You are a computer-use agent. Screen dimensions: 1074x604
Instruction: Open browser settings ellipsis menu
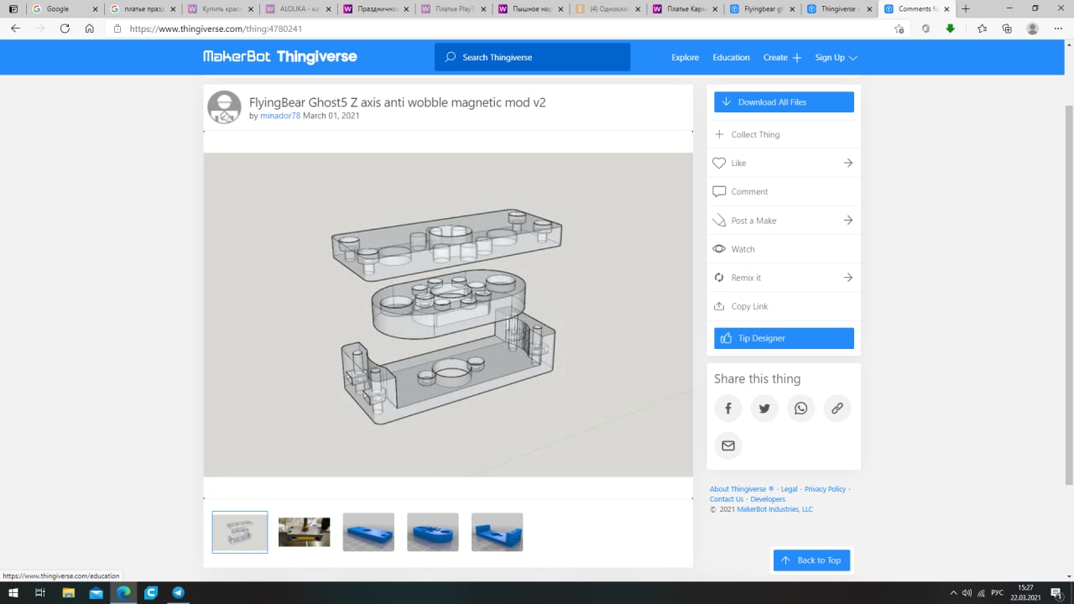[1058, 29]
